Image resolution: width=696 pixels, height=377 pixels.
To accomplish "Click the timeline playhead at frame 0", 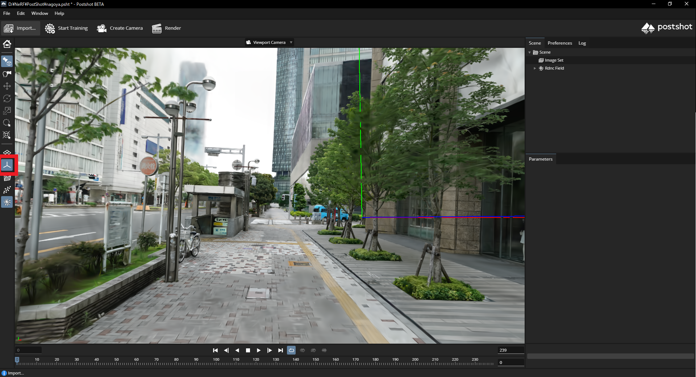I will tap(17, 360).
